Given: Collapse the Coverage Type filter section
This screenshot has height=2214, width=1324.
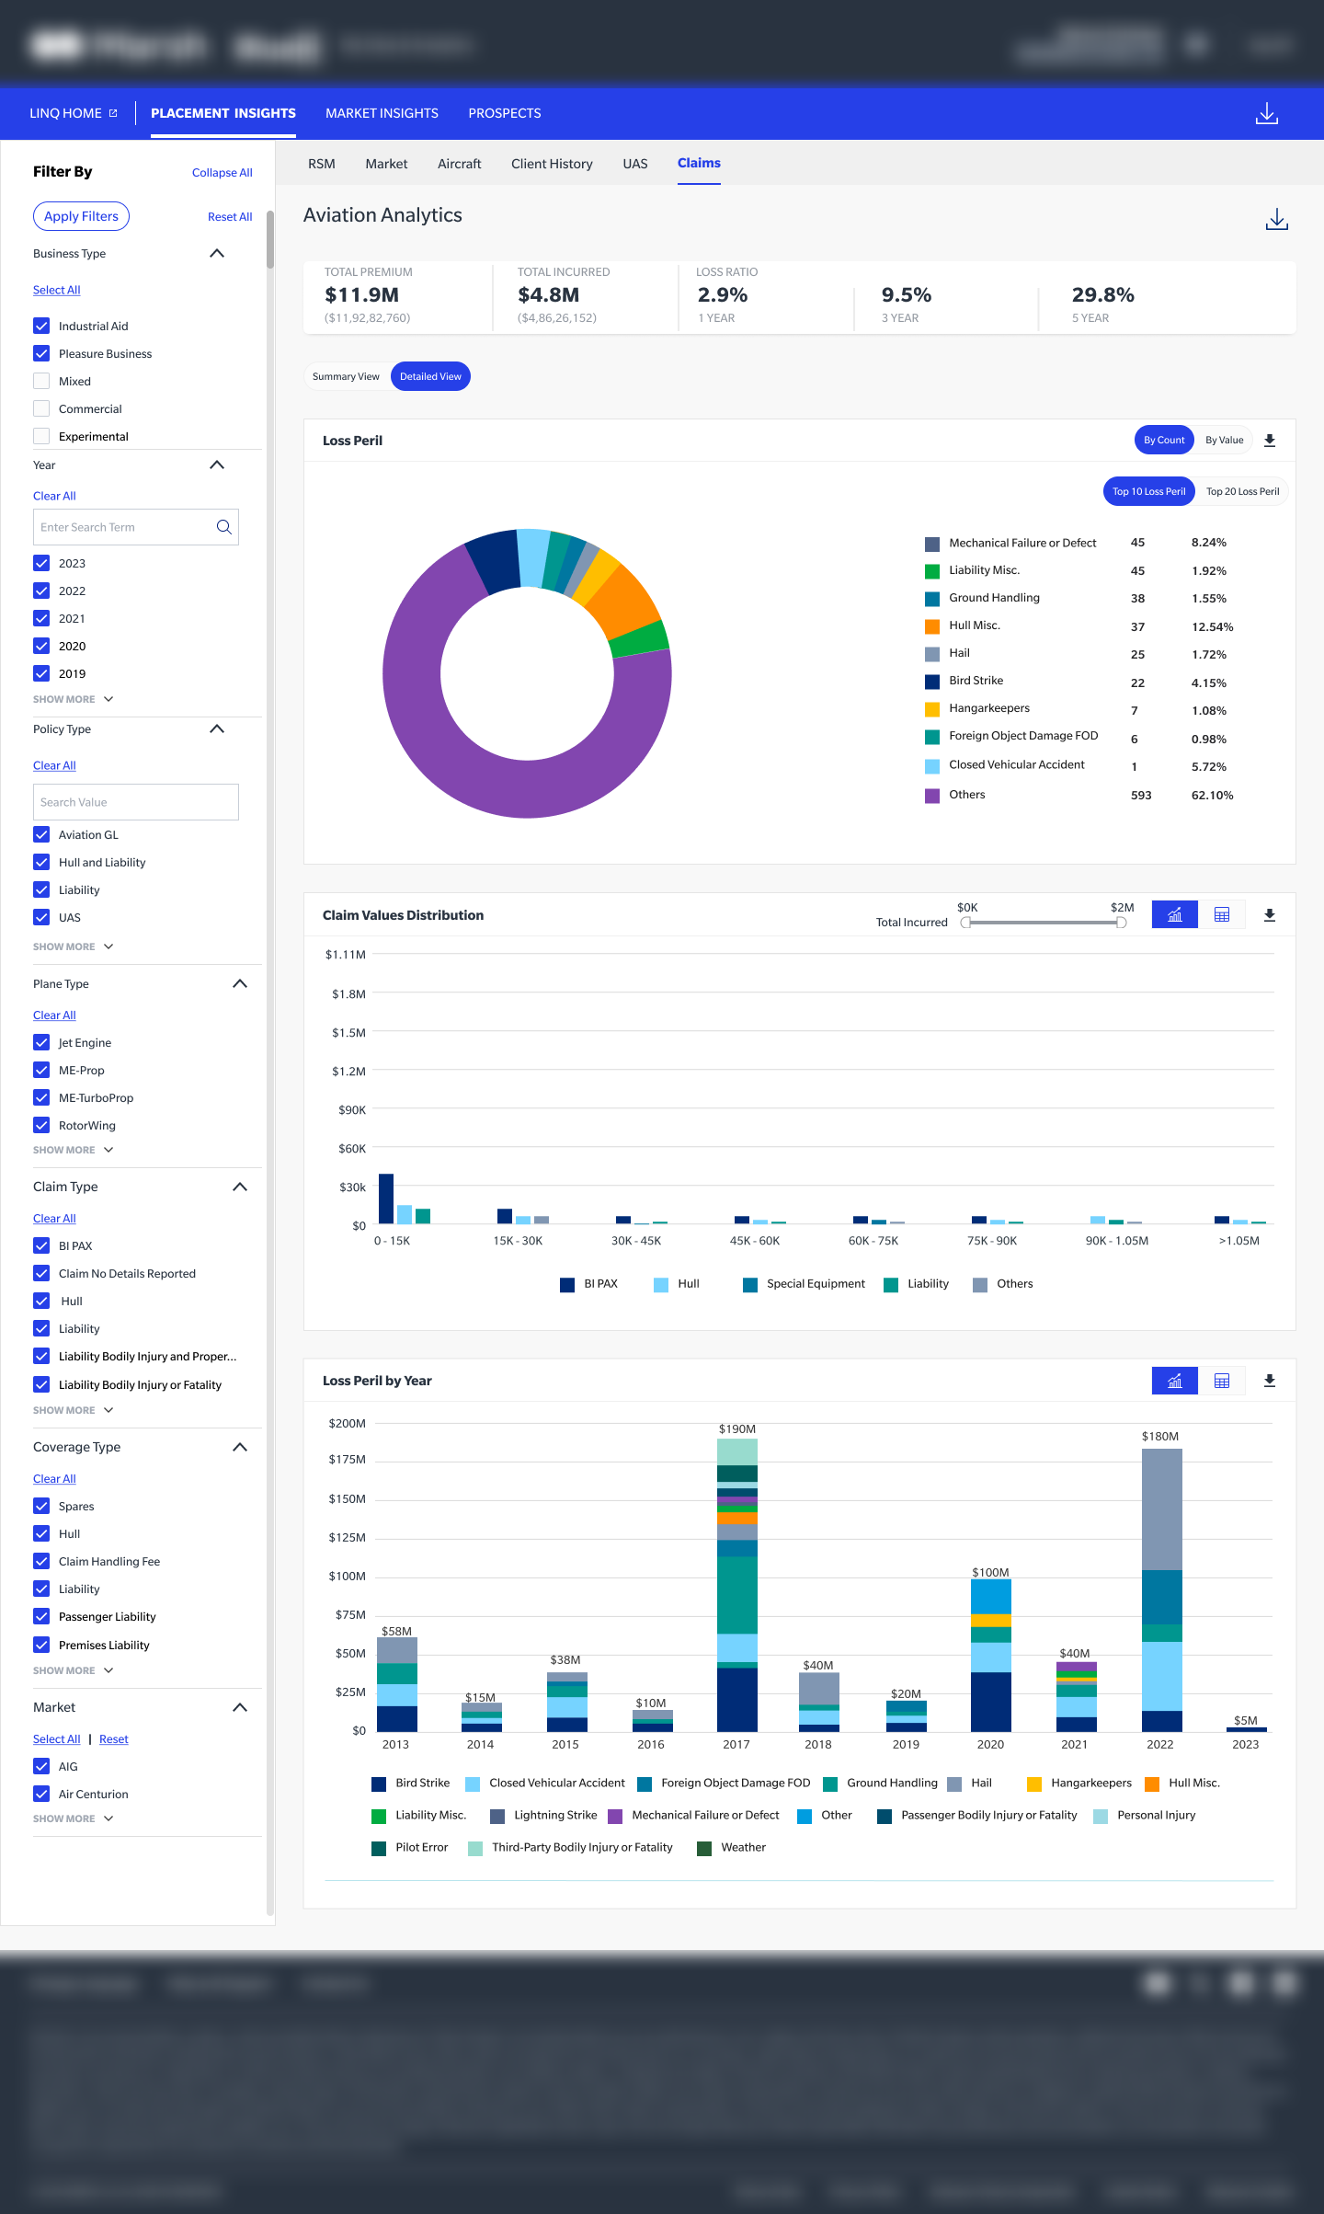Looking at the screenshot, I should pyautogui.click(x=240, y=1447).
